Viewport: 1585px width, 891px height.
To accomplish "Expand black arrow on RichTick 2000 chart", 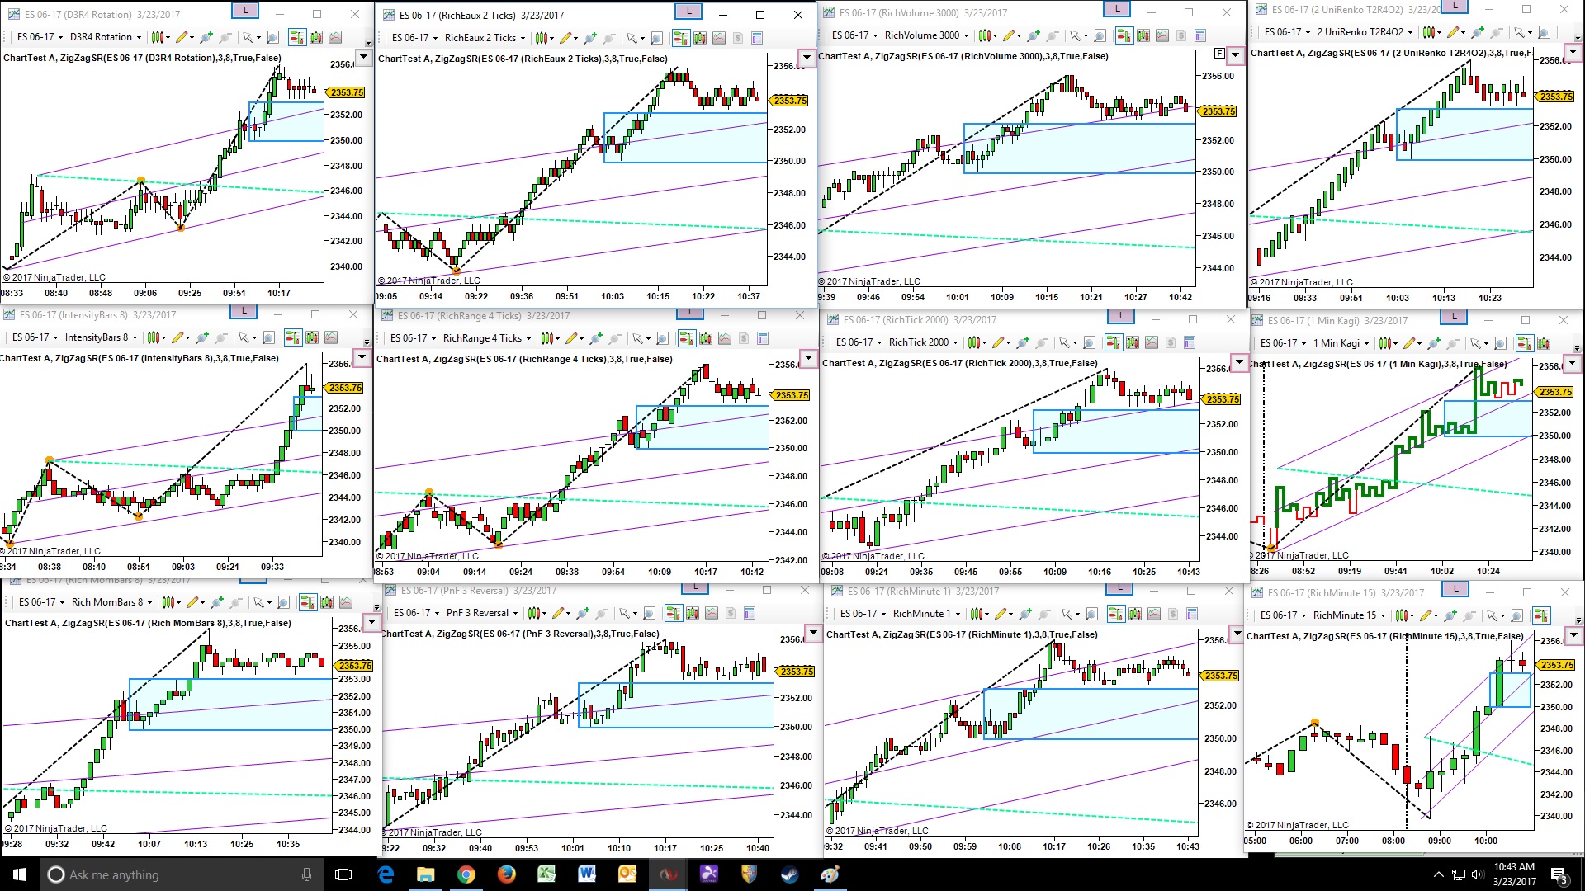I will [1239, 362].
